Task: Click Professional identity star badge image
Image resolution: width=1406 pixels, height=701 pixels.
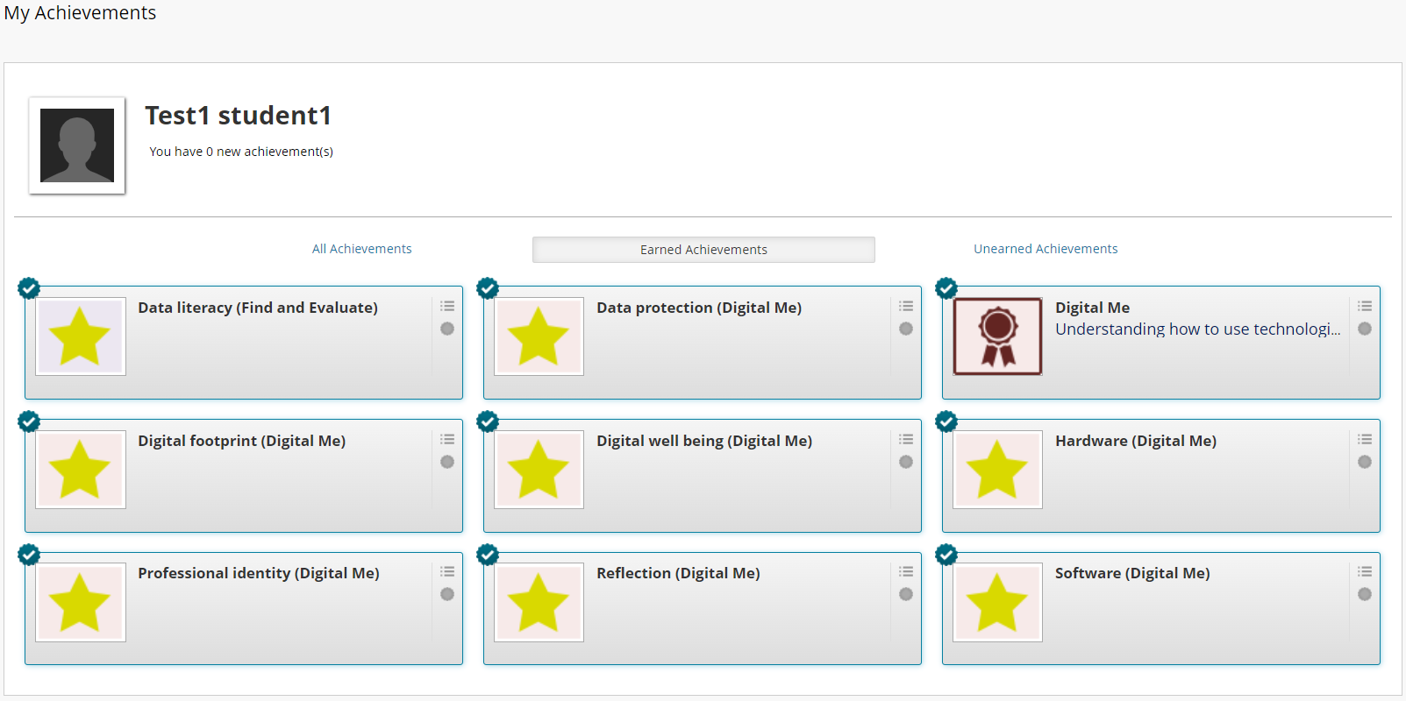Action: [81, 603]
